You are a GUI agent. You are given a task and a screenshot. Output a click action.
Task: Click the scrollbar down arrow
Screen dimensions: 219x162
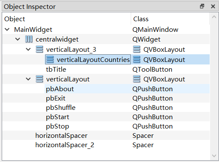(214, 156)
